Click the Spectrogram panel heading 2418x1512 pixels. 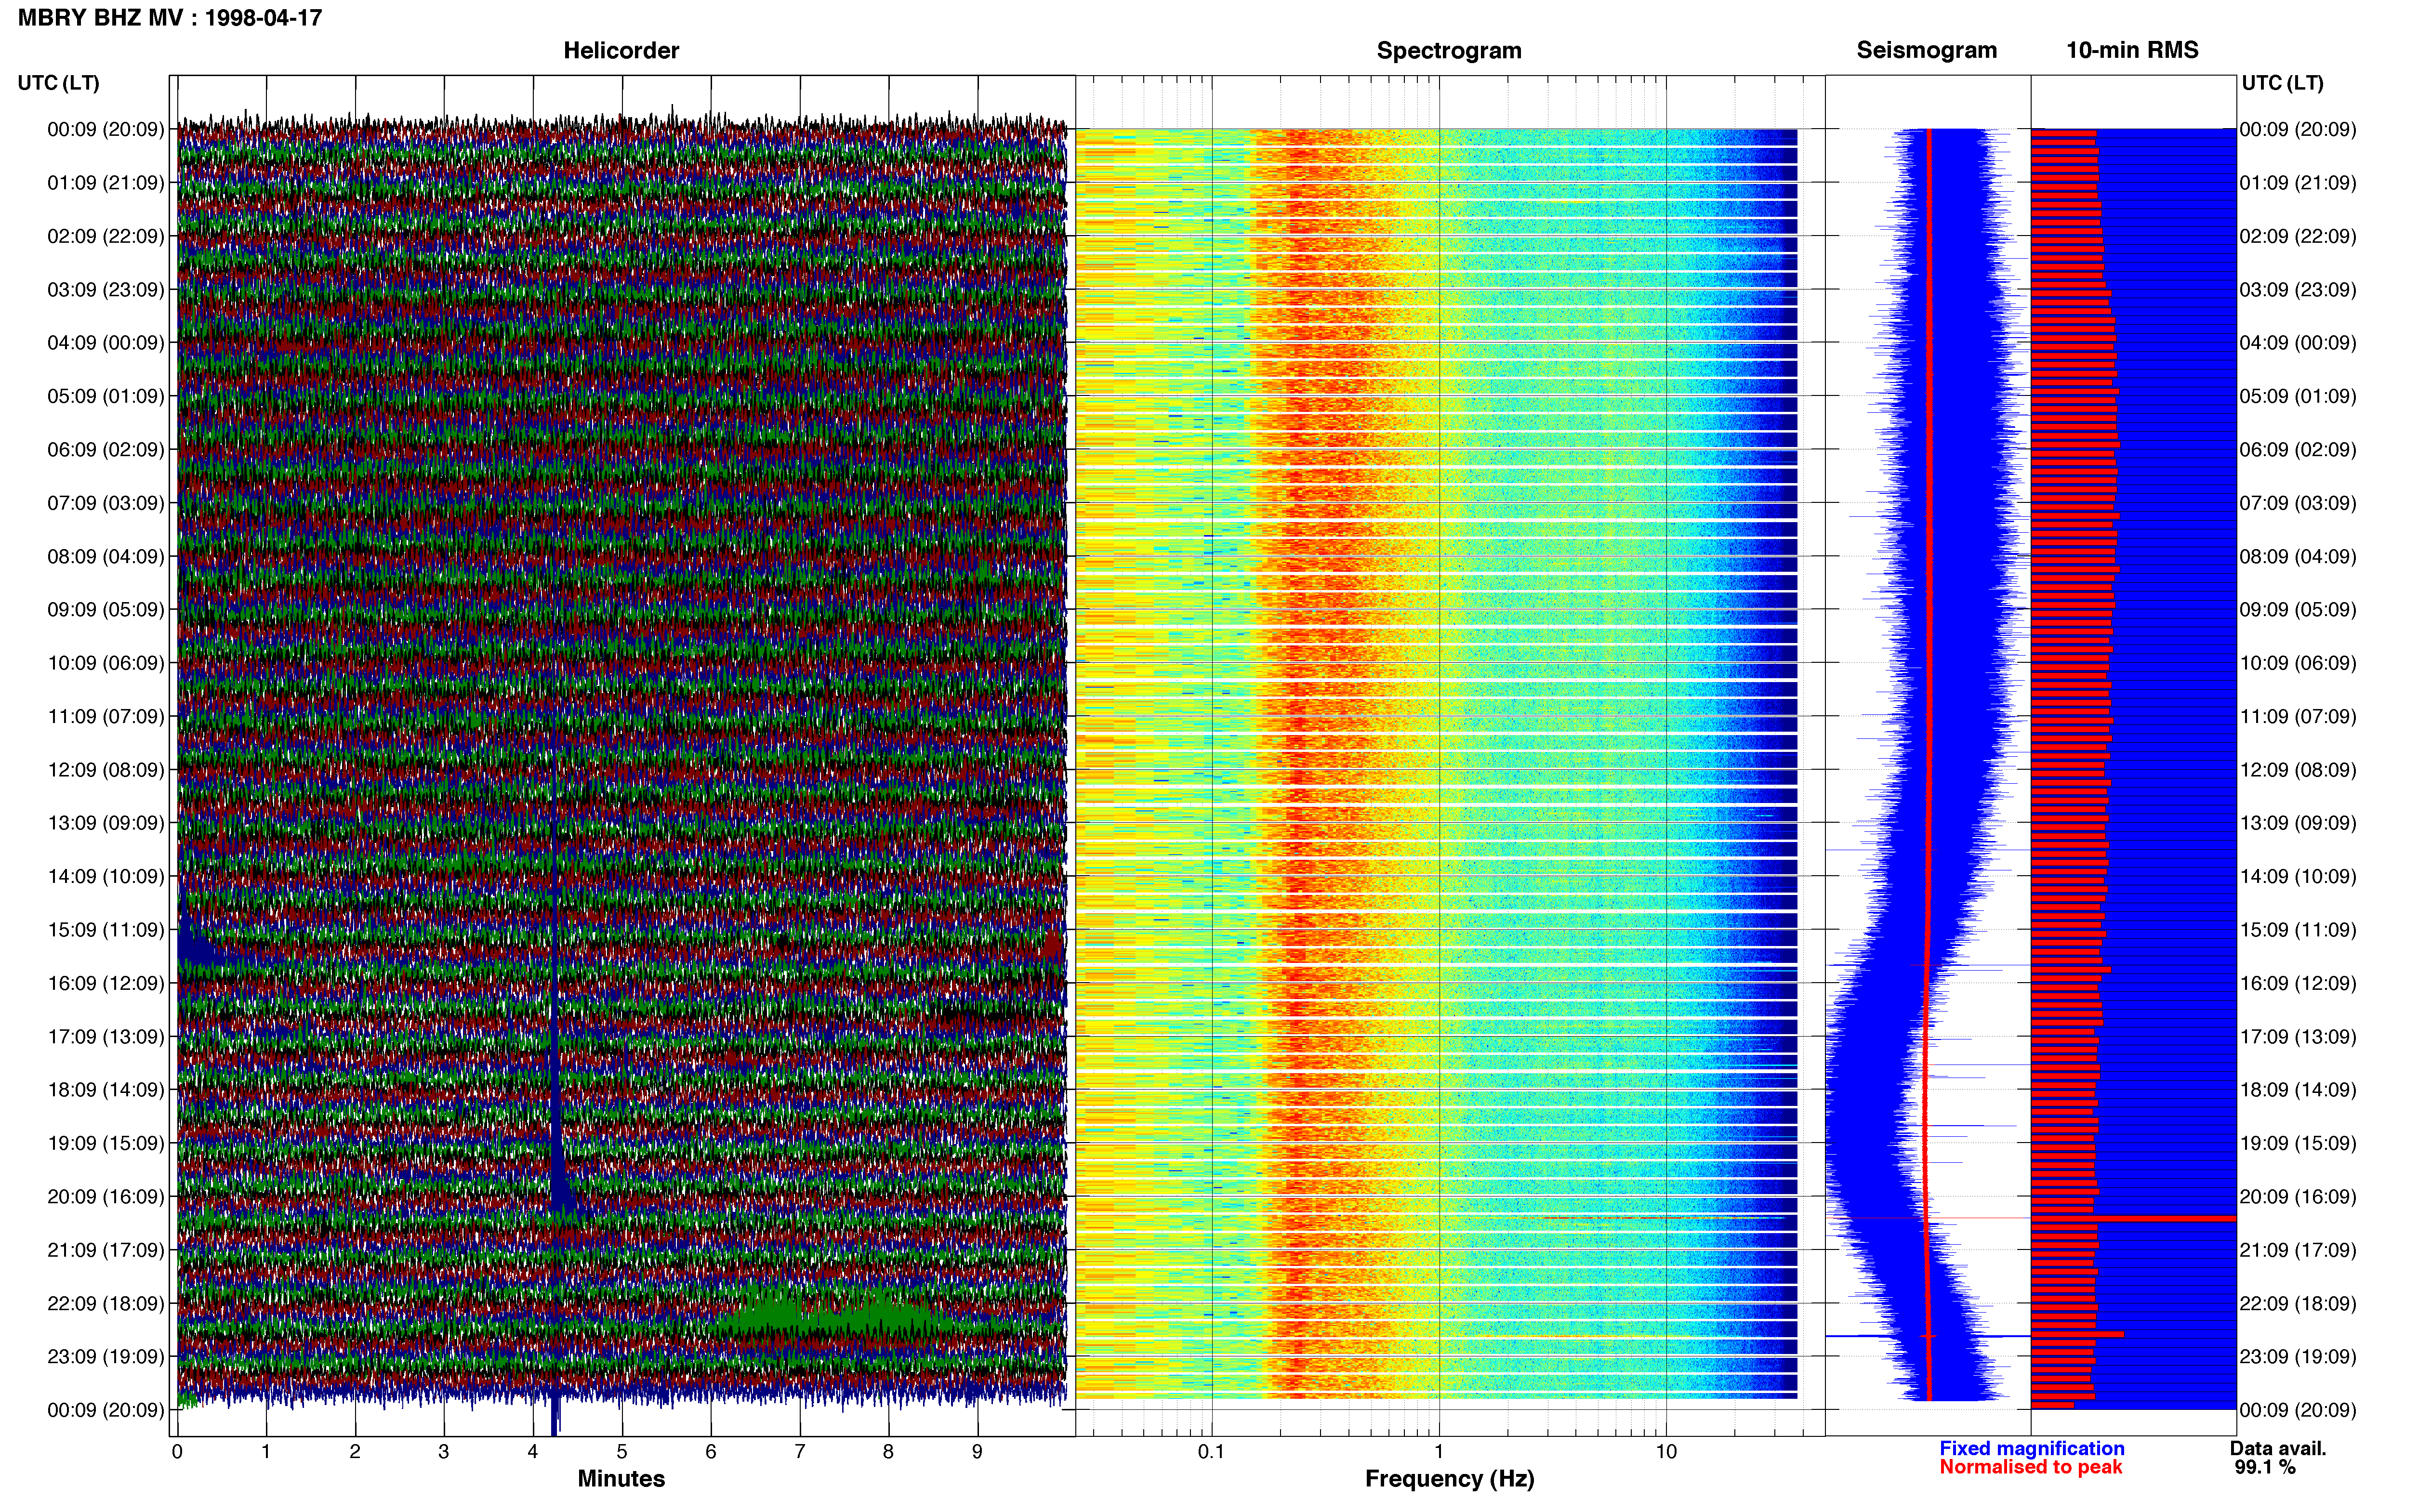[x=1449, y=50]
